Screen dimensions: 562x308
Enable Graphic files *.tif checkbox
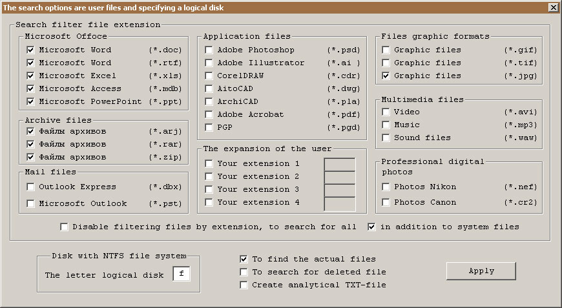point(386,63)
